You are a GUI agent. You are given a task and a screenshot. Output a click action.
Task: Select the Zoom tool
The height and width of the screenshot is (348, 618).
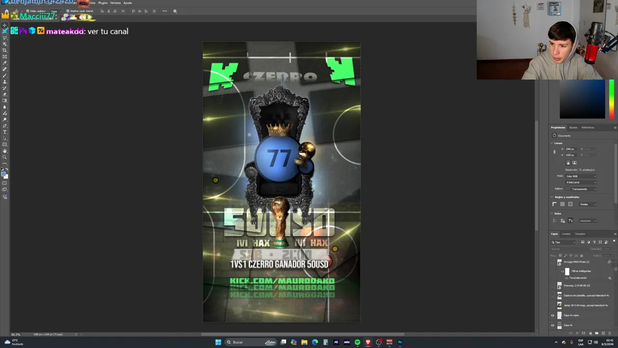tap(5, 157)
